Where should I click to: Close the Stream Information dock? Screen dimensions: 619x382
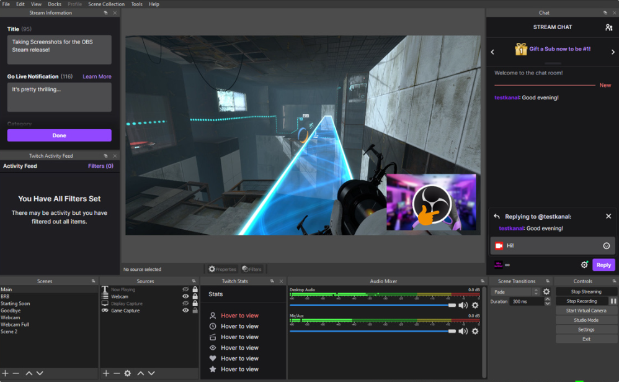pos(115,12)
